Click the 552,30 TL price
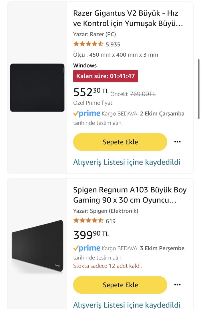This screenshot has height=309, width=201. pos(91,92)
